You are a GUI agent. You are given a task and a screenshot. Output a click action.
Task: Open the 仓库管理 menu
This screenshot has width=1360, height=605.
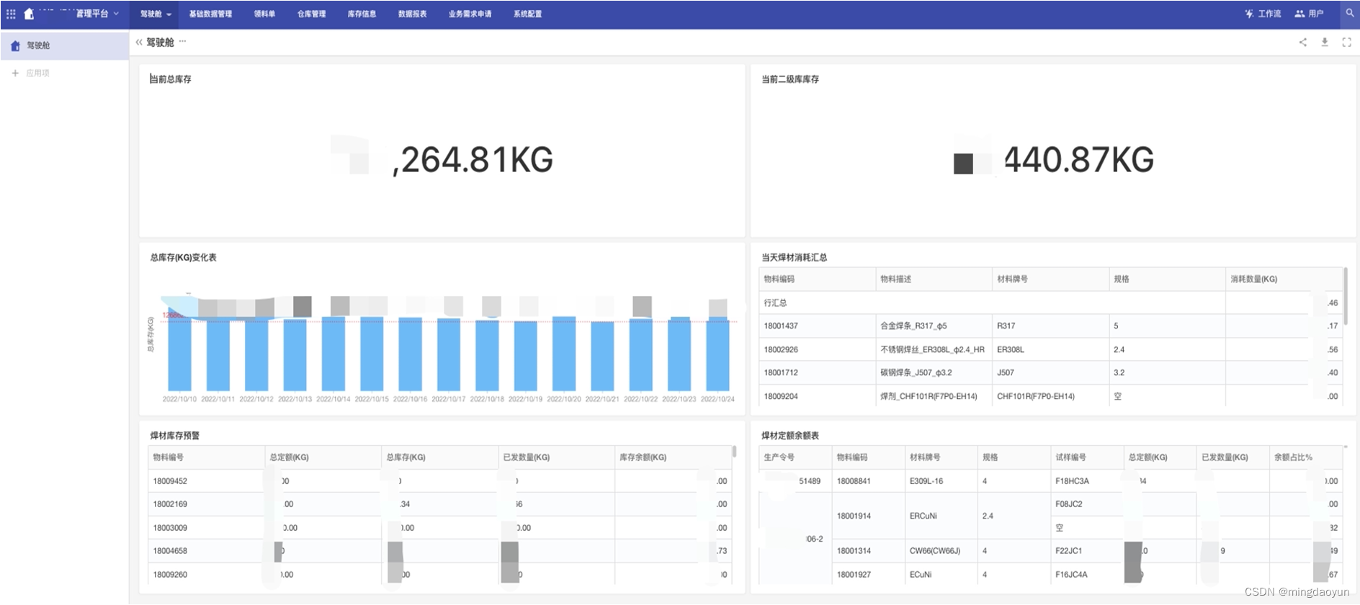[311, 14]
